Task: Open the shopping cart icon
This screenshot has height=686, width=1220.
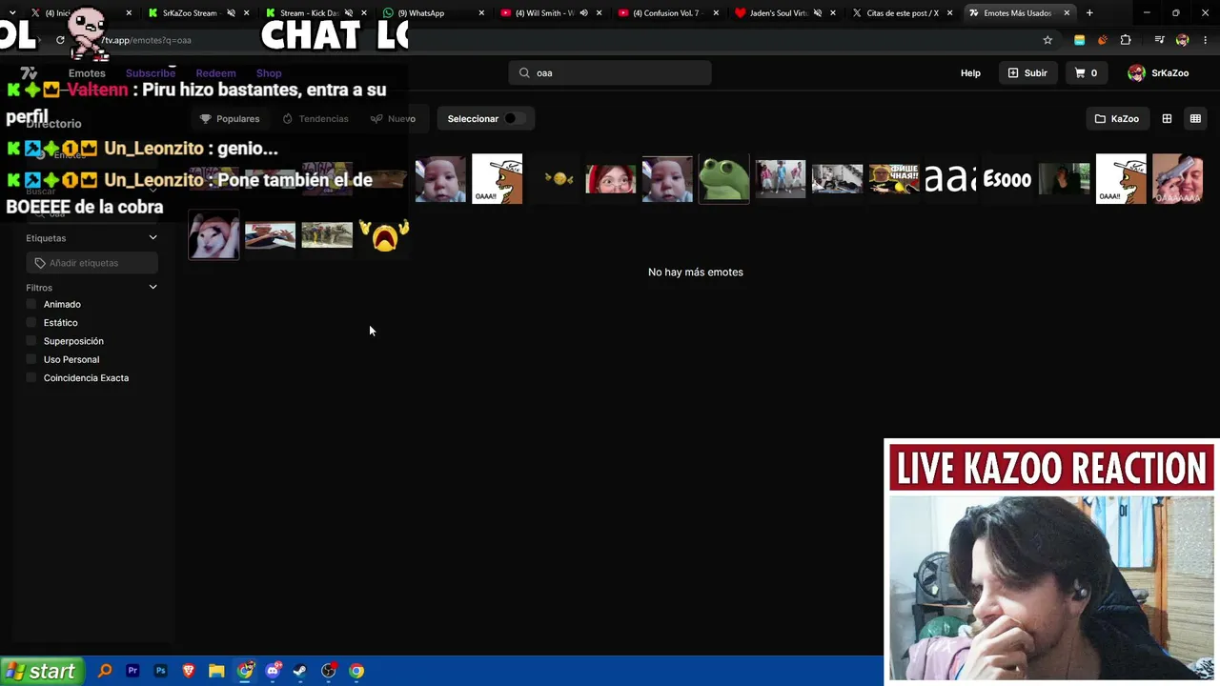Action: [x=1080, y=73]
